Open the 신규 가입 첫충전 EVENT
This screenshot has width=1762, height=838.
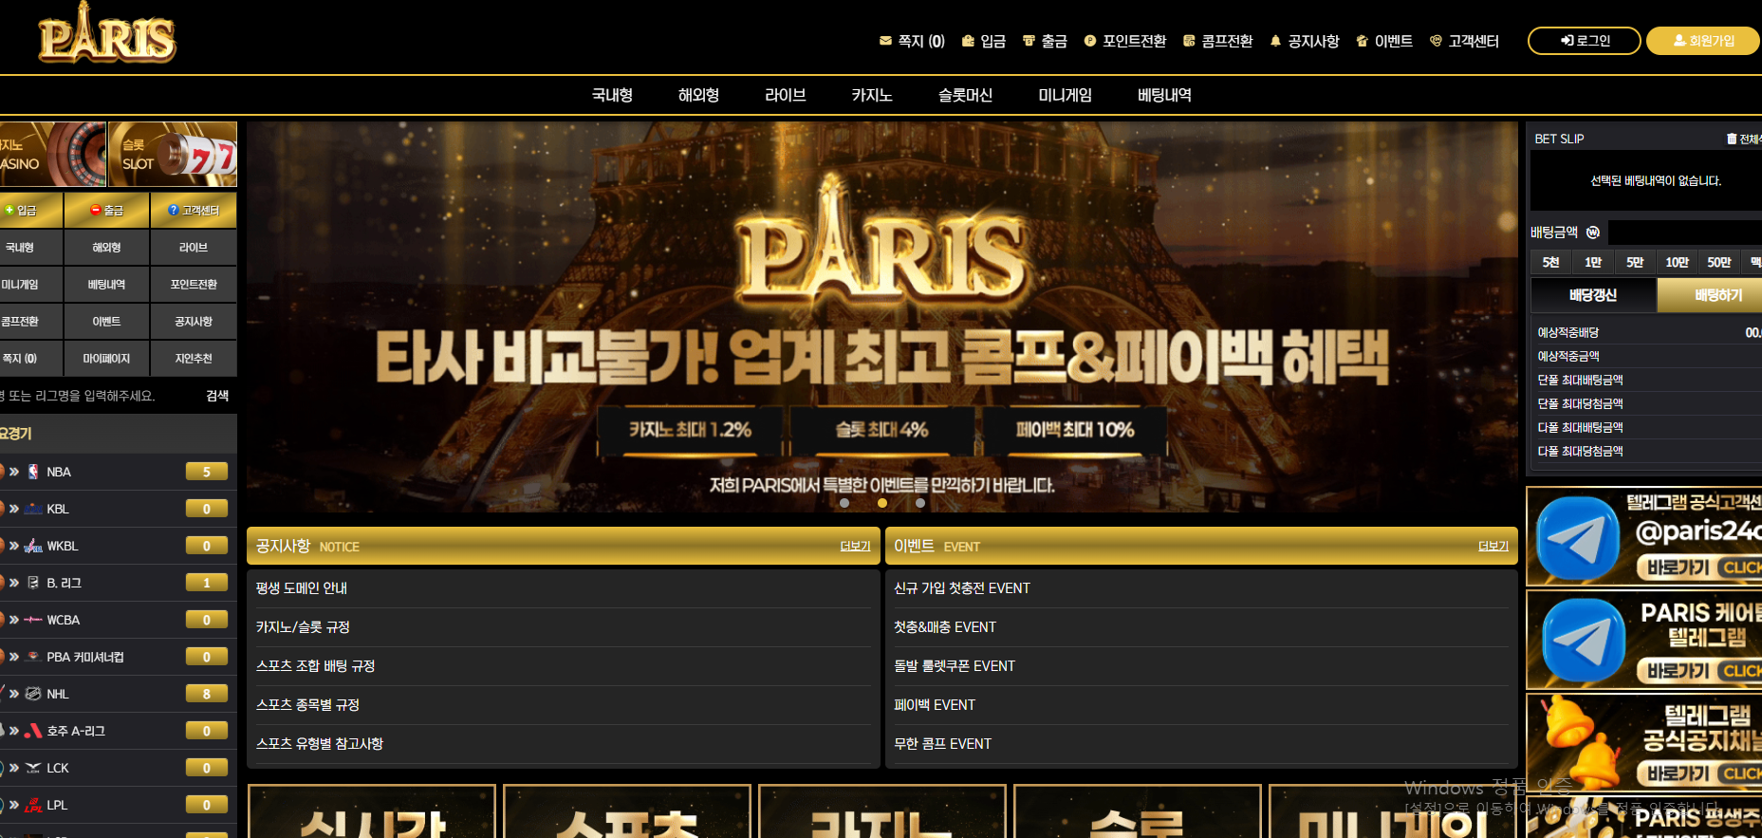click(x=962, y=588)
